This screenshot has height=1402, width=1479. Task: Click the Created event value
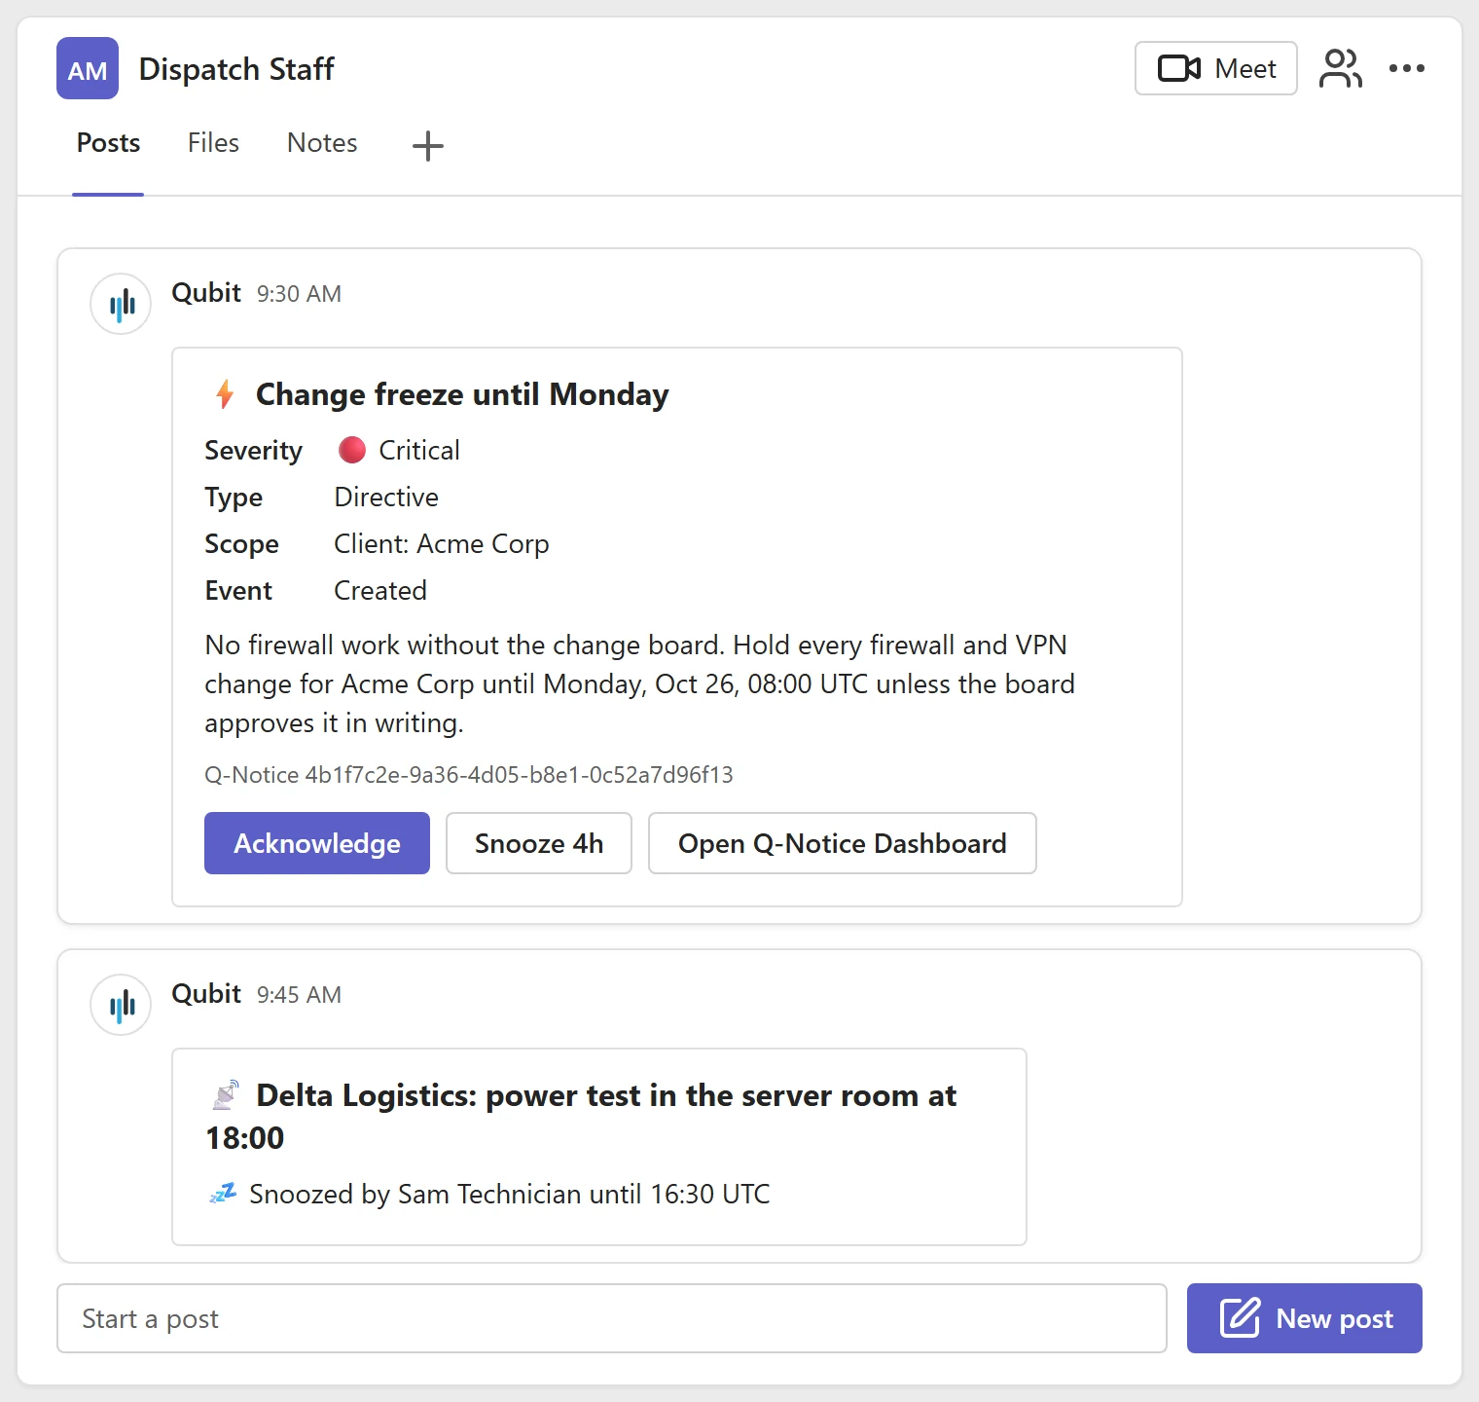click(x=380, y=590)
